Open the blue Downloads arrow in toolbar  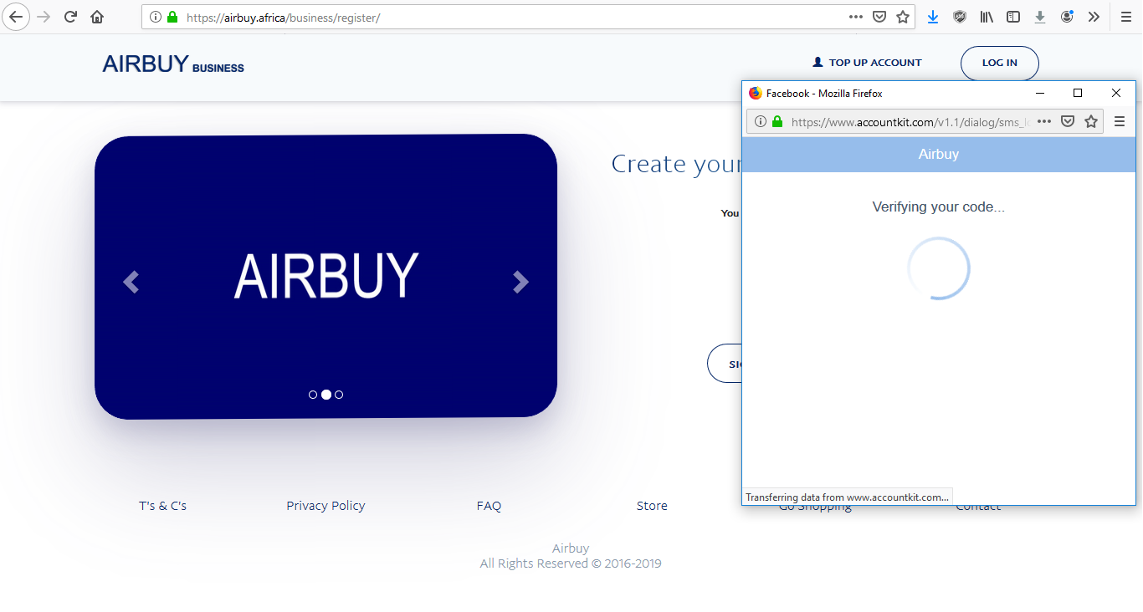(x=933, y=17)
